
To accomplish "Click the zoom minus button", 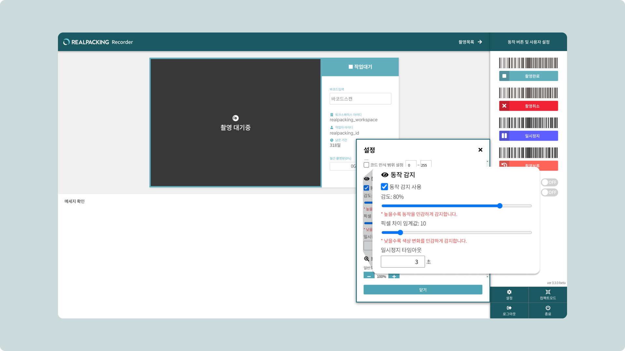I will coord(369,276).
